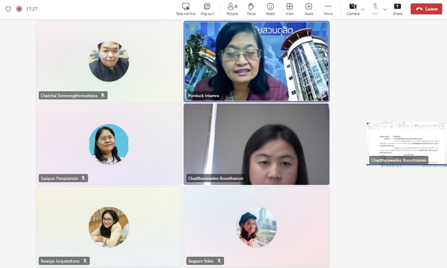Click the Jiraporn Yokin name label
Viewport: 447px width, 268px height.
pyautogui.click(x=201, y=261)
